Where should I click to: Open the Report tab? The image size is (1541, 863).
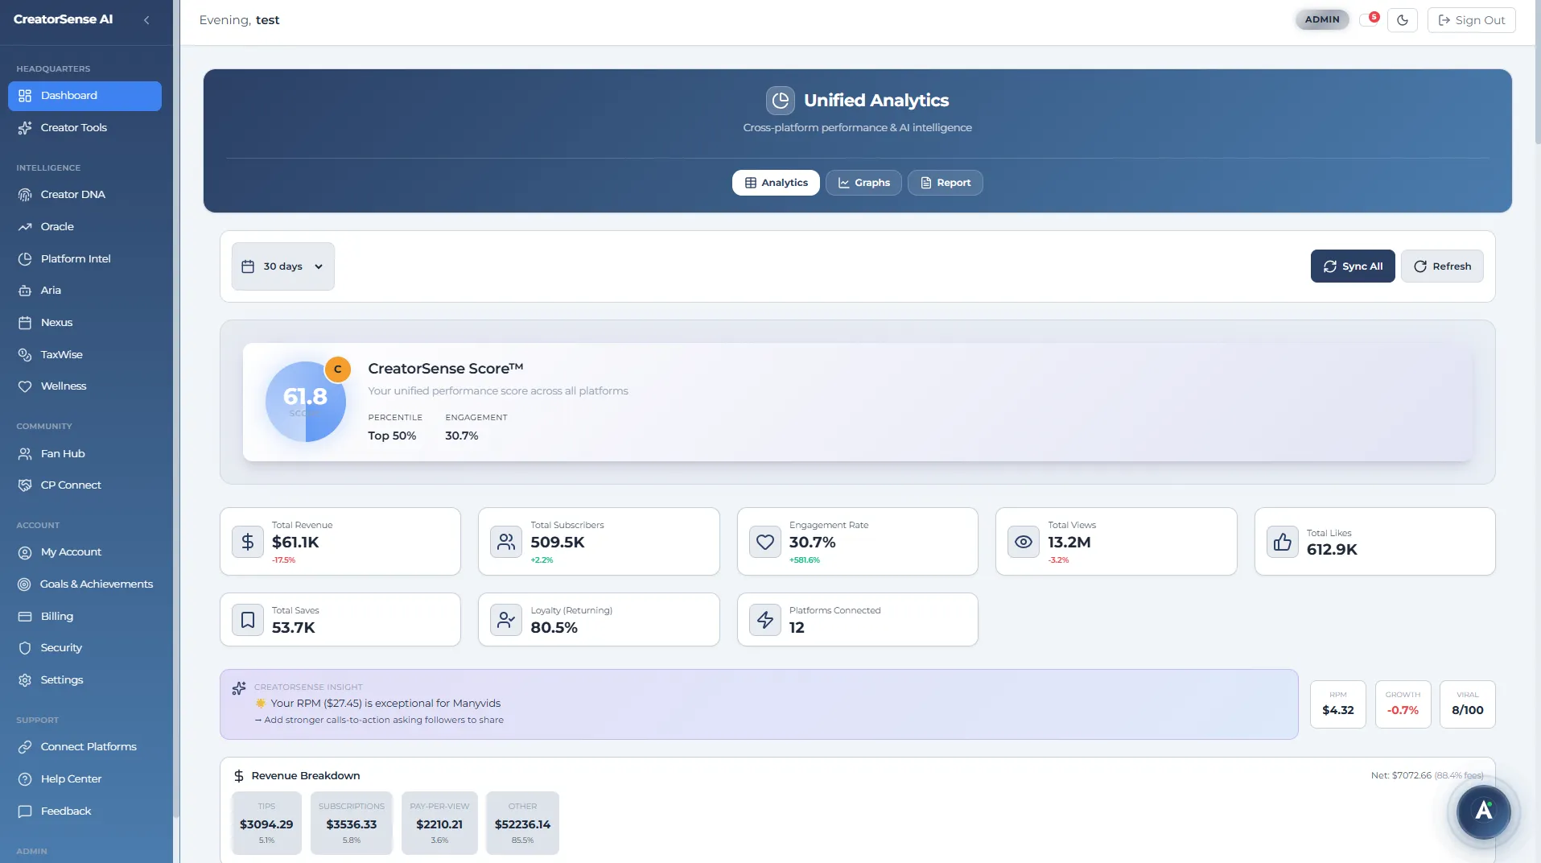pos(944,182)
